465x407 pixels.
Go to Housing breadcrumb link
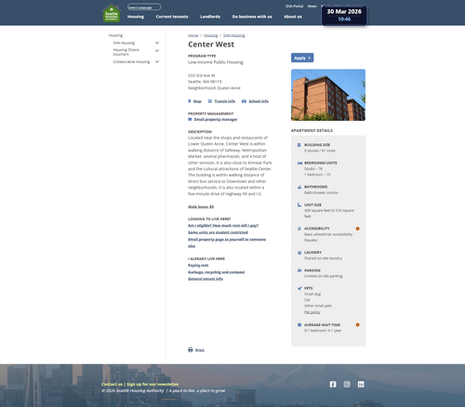pyautogui.click(x=210, y=35)
